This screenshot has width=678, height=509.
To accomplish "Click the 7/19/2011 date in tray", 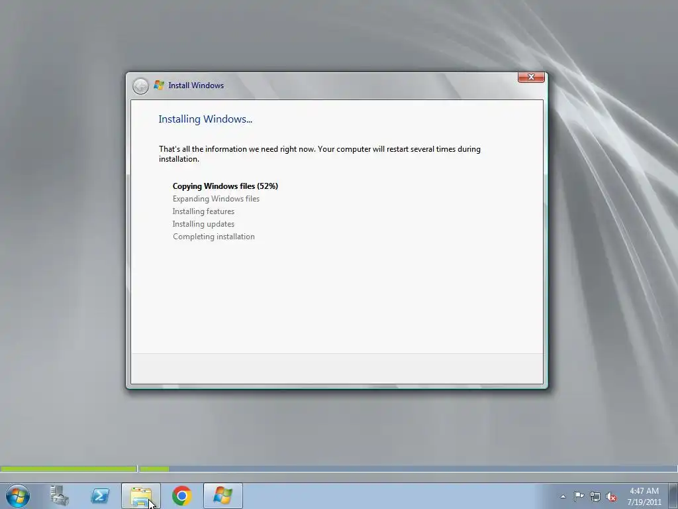I will pos(644,502).
